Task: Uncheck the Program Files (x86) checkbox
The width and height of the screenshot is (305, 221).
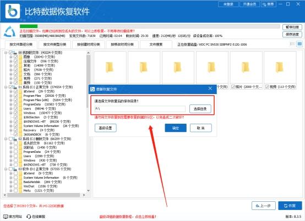Action: click(16, 100)
